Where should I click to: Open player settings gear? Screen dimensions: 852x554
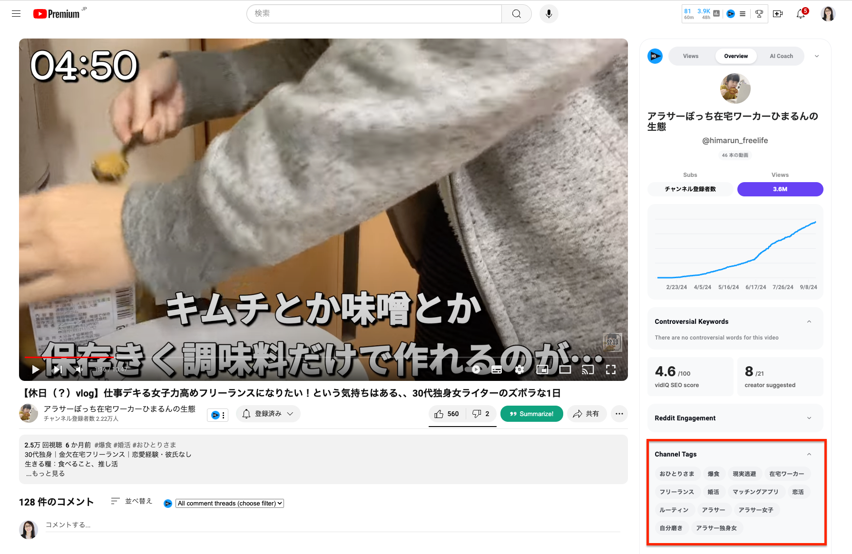point(519,369)
